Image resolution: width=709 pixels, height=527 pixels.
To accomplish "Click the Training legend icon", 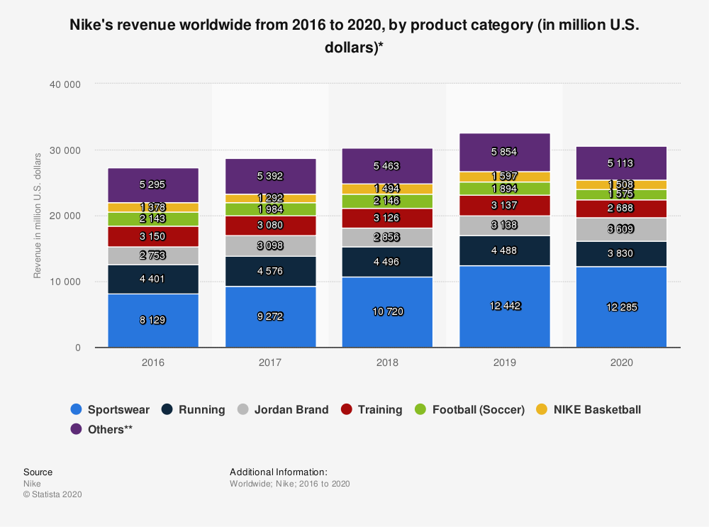I will 347,409.
